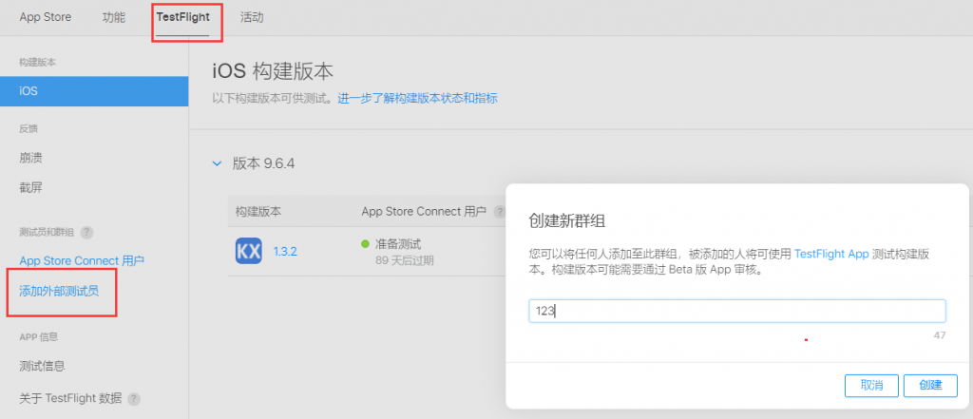Click 添加外部测试员 link
Image resolution: width=973 pixels, height=419 pixels.
(x=59, y=291)
